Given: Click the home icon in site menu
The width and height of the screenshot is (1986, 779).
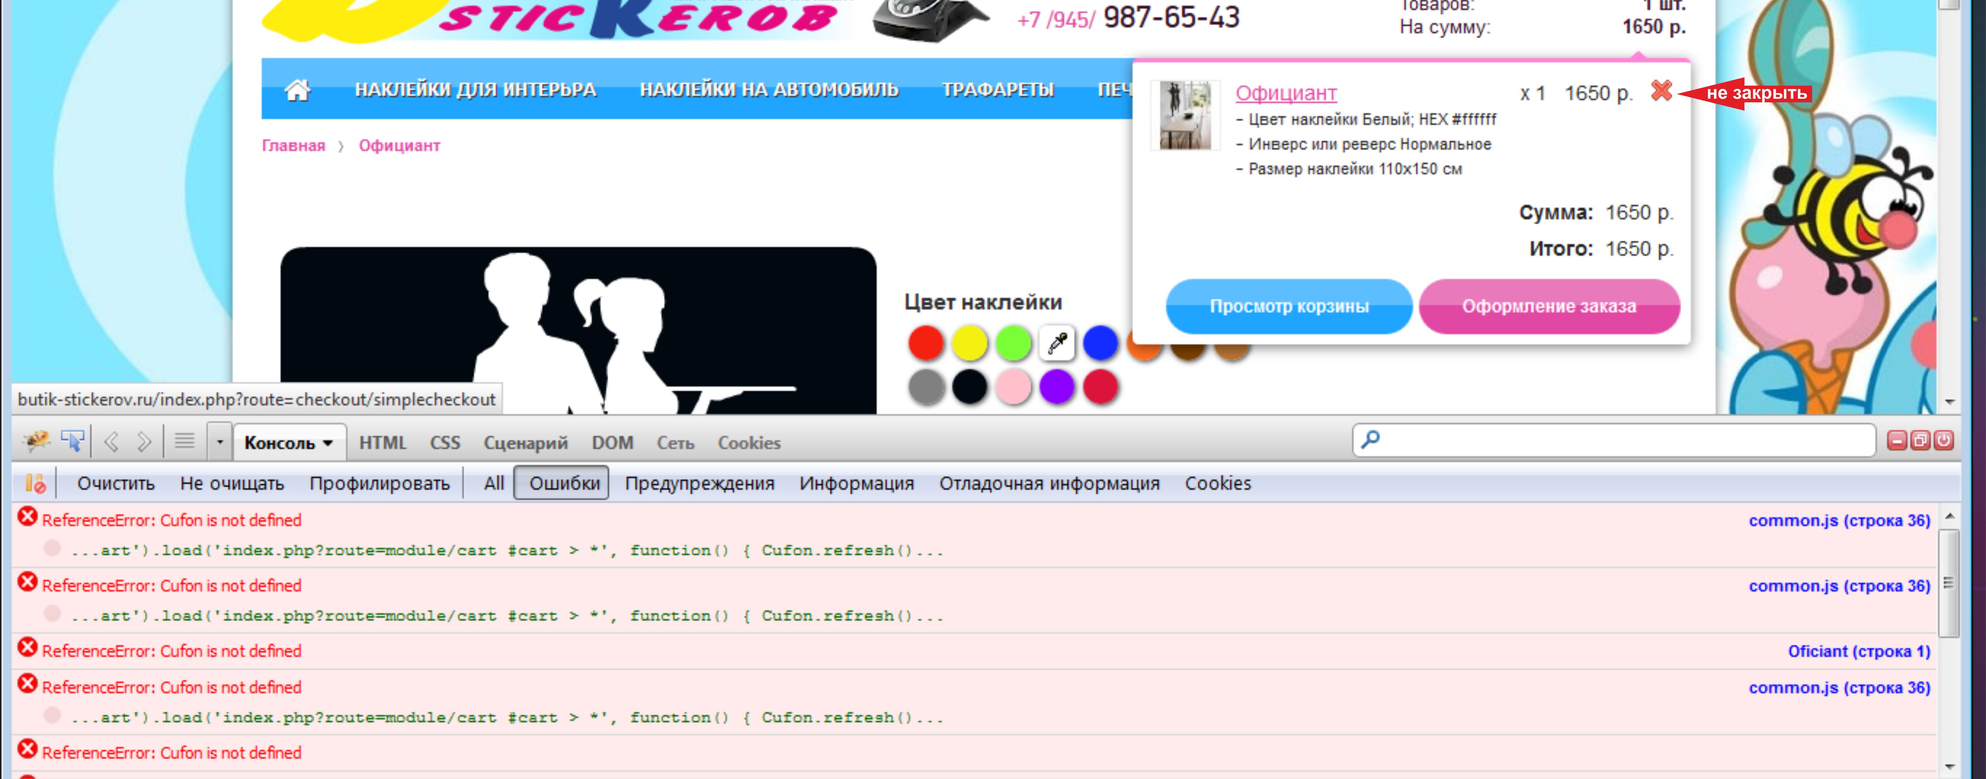Looking at the screenshot, I should click(x=297, y=90).
